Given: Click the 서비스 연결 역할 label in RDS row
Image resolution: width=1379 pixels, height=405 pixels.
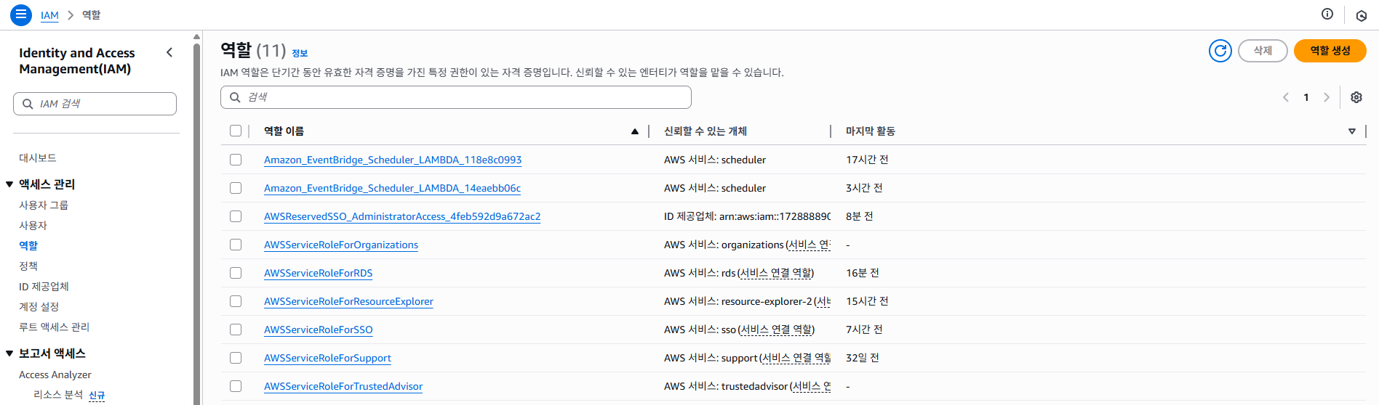Looking at the screenshot, I should click(775, 273).
